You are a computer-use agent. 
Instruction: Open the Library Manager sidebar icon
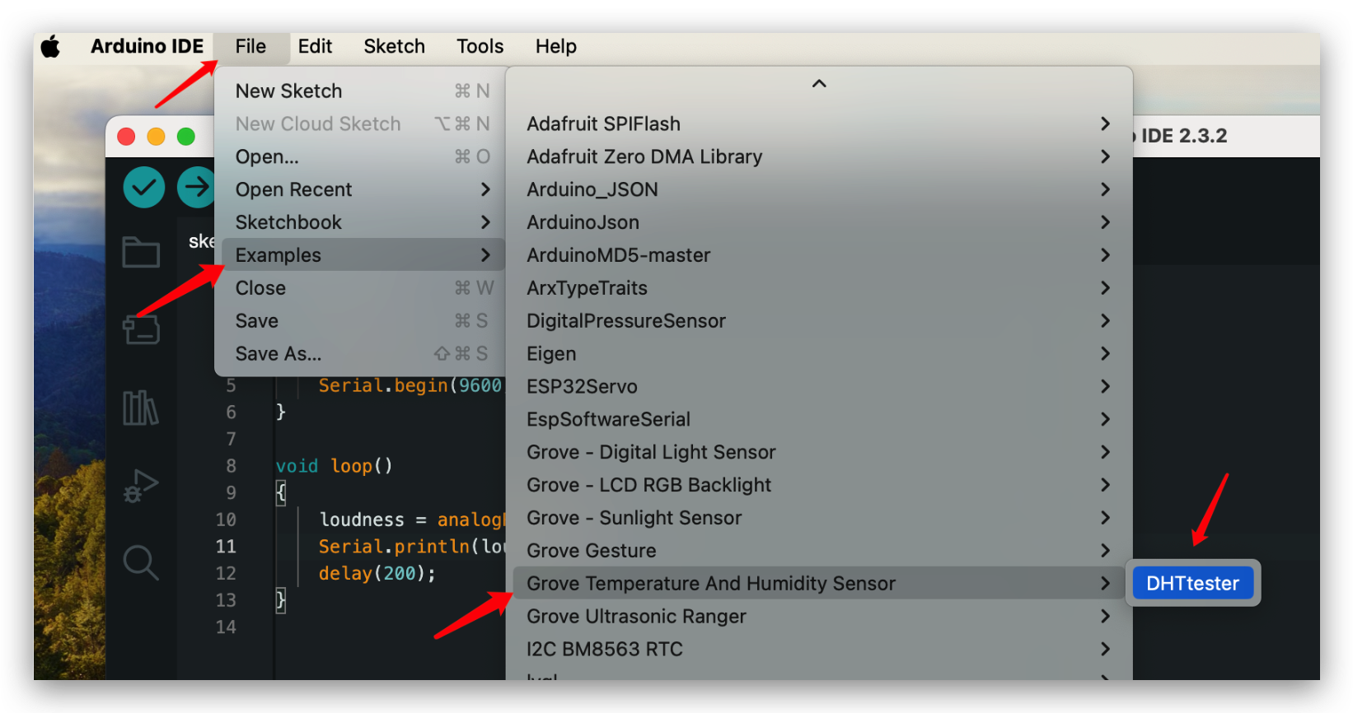click(x=141, y=408)
